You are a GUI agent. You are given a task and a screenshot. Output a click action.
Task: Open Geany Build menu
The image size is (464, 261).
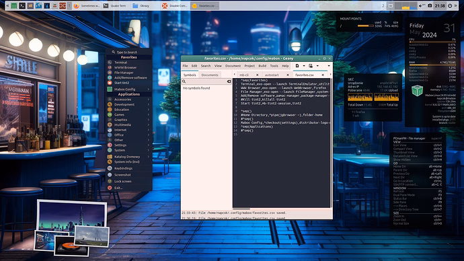click(x=262, y=66)
